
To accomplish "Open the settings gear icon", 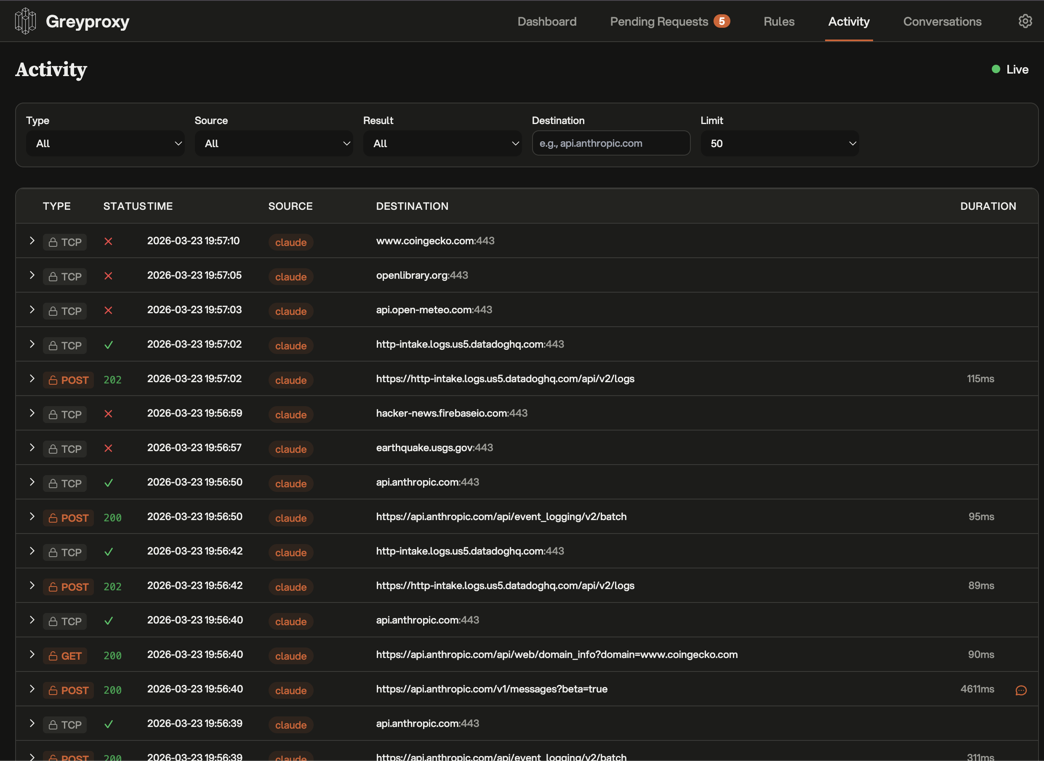I will tap(1025, 21).
